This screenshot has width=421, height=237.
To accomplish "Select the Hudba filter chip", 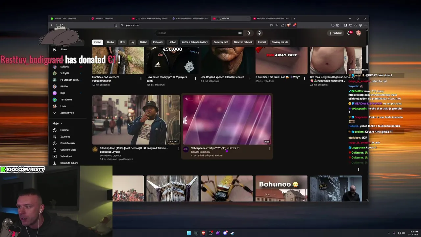I will 111,42.
